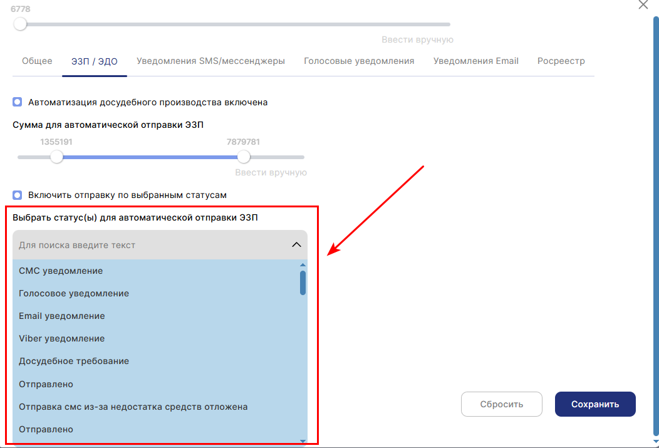Screen dimensions: 659x448
Task: Go to Голосовые уведомления tab
Action: point(359,61)
